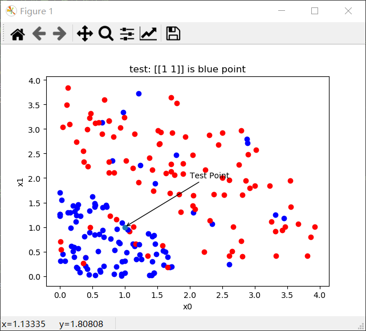This screenshot has width=366, height=331.
Task: Click the teal test point at arrow tip
Action: pos(125,227)
